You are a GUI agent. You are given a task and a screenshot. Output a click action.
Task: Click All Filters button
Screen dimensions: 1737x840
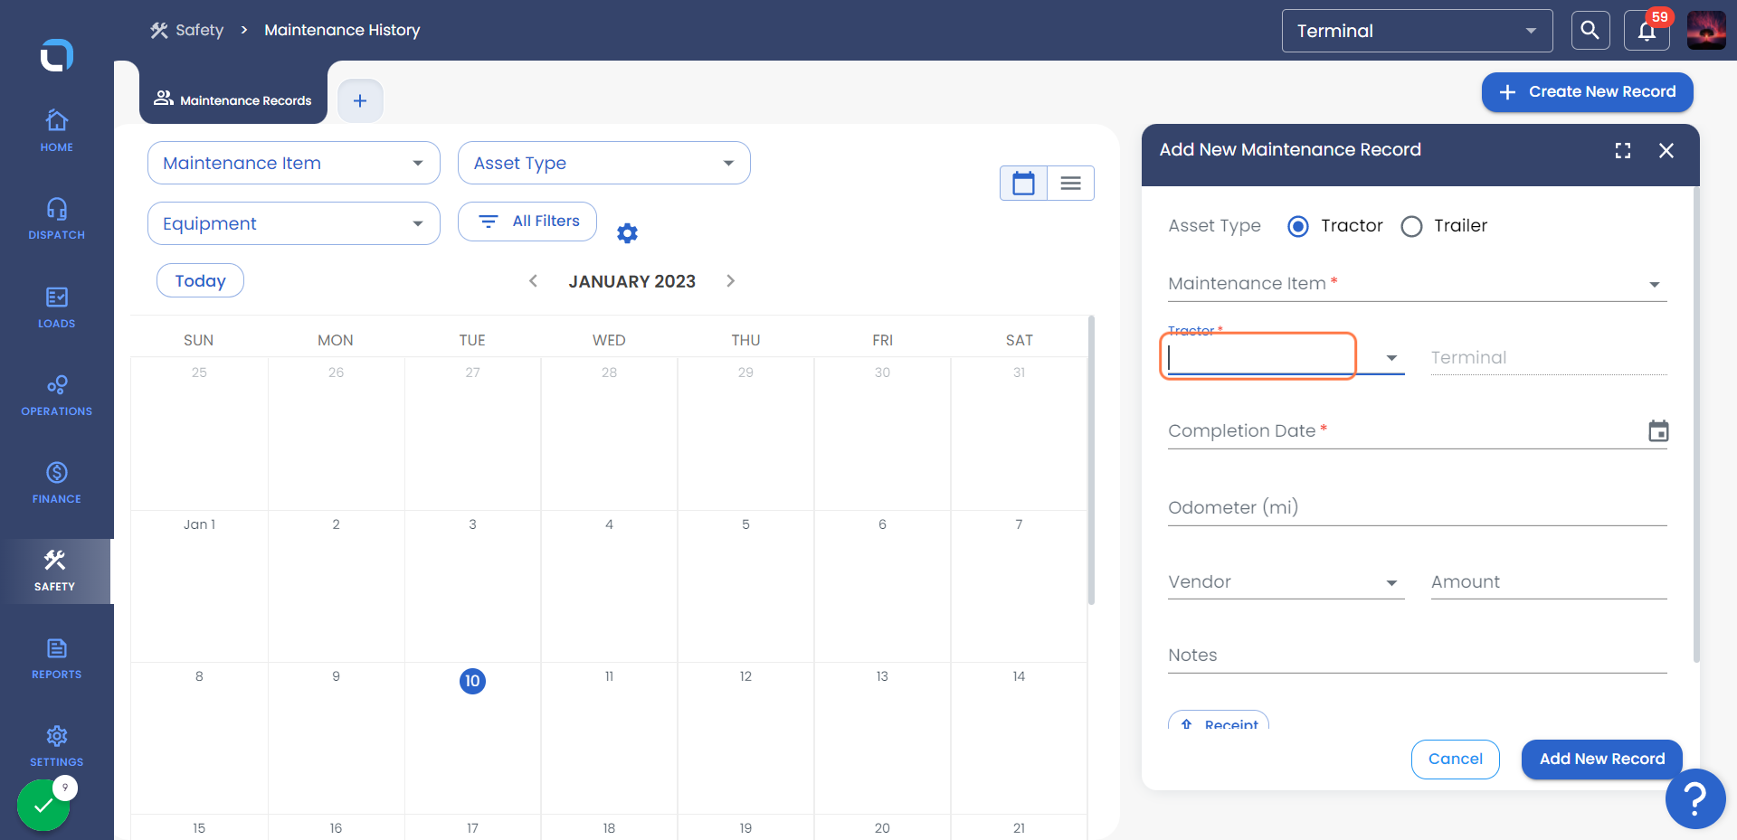[x=527, y=222]
